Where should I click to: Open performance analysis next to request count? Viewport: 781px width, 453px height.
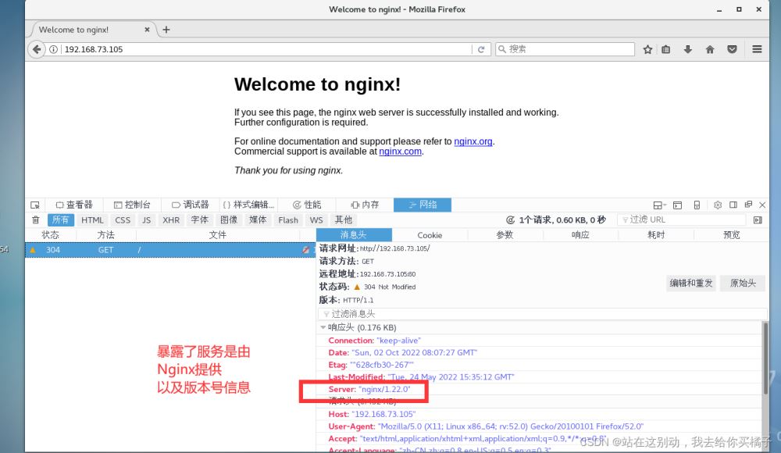511,219
